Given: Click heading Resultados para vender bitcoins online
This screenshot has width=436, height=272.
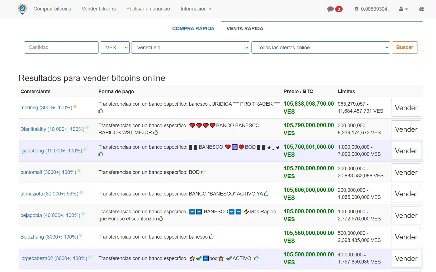Looking at the screenshot, I should point(92,78).
